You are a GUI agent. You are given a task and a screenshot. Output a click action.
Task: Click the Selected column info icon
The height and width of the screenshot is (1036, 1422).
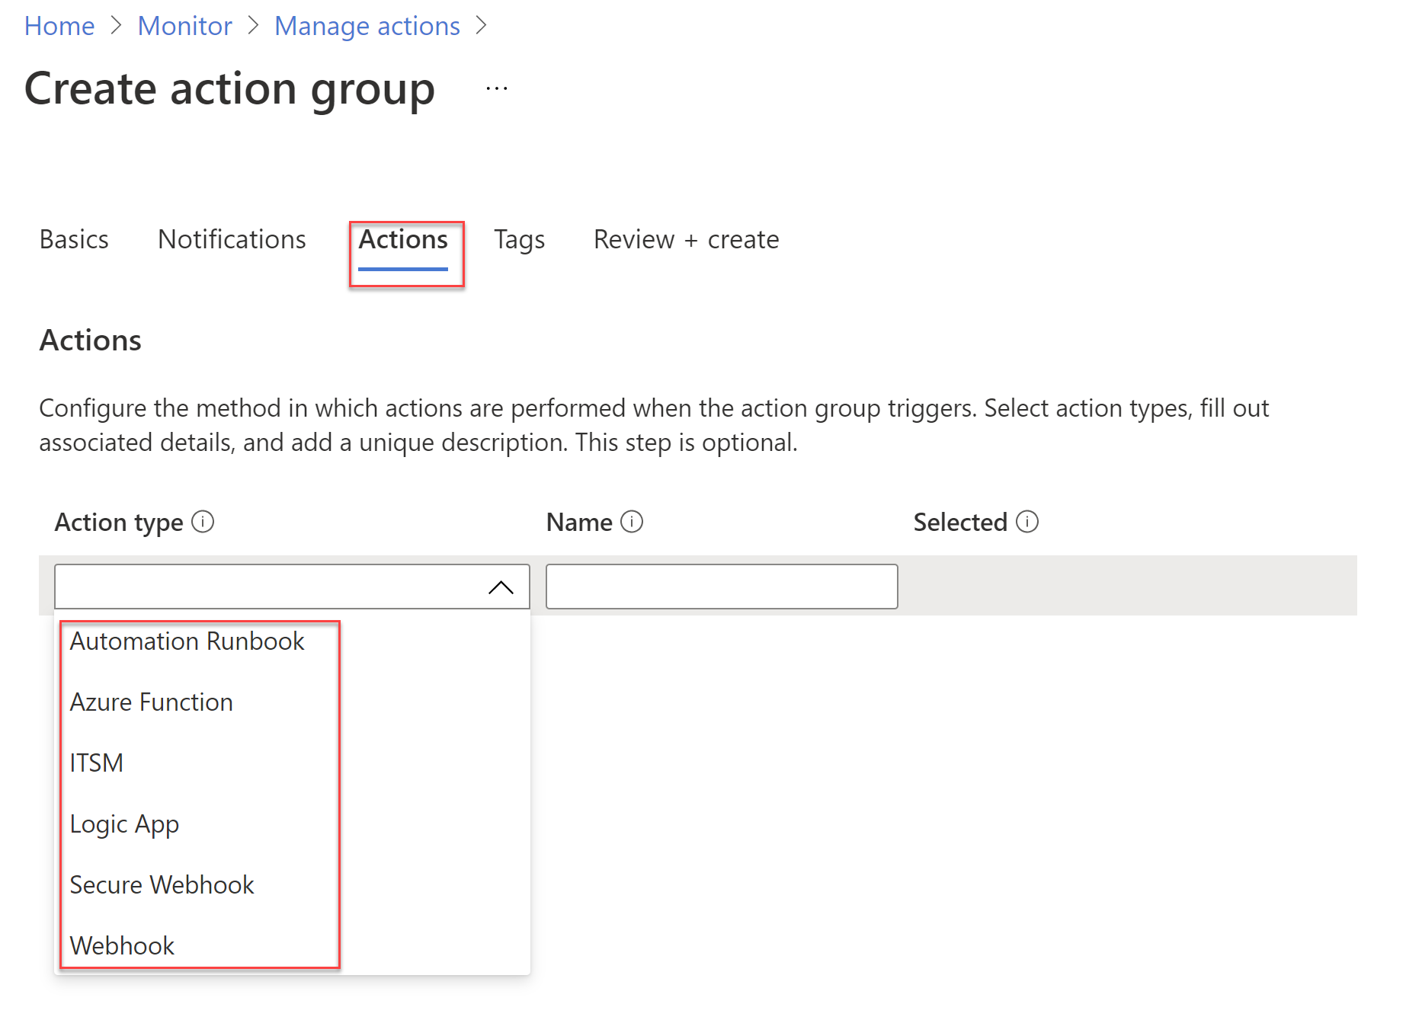[x=1027, y=522]
